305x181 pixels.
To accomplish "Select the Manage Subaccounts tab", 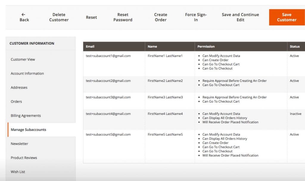I will [28, 130].
